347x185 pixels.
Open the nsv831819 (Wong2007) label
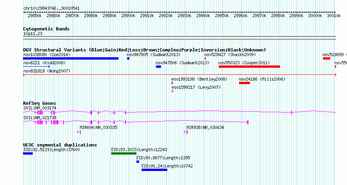pos(47,71)
